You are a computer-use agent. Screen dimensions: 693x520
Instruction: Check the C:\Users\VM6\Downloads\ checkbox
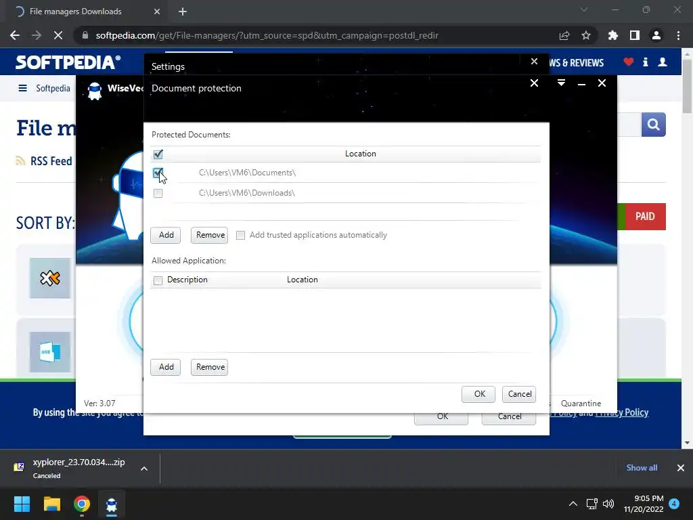point(158,193)
